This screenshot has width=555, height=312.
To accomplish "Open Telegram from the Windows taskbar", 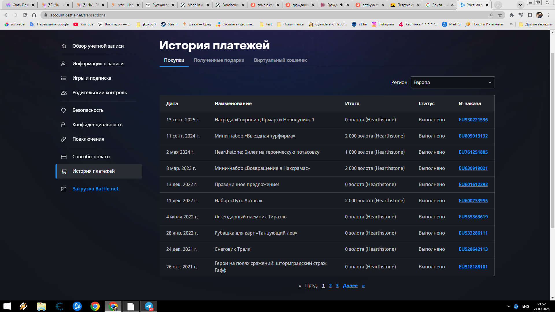I will [x=149, y=306].
